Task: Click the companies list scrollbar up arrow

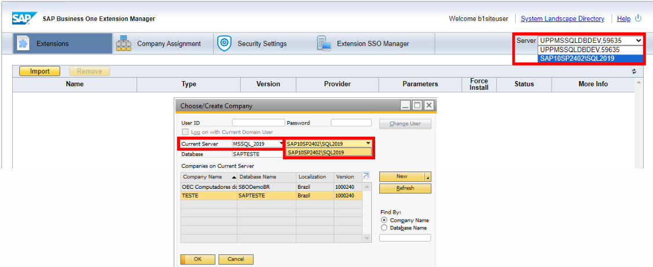Action: click(367, 186)
